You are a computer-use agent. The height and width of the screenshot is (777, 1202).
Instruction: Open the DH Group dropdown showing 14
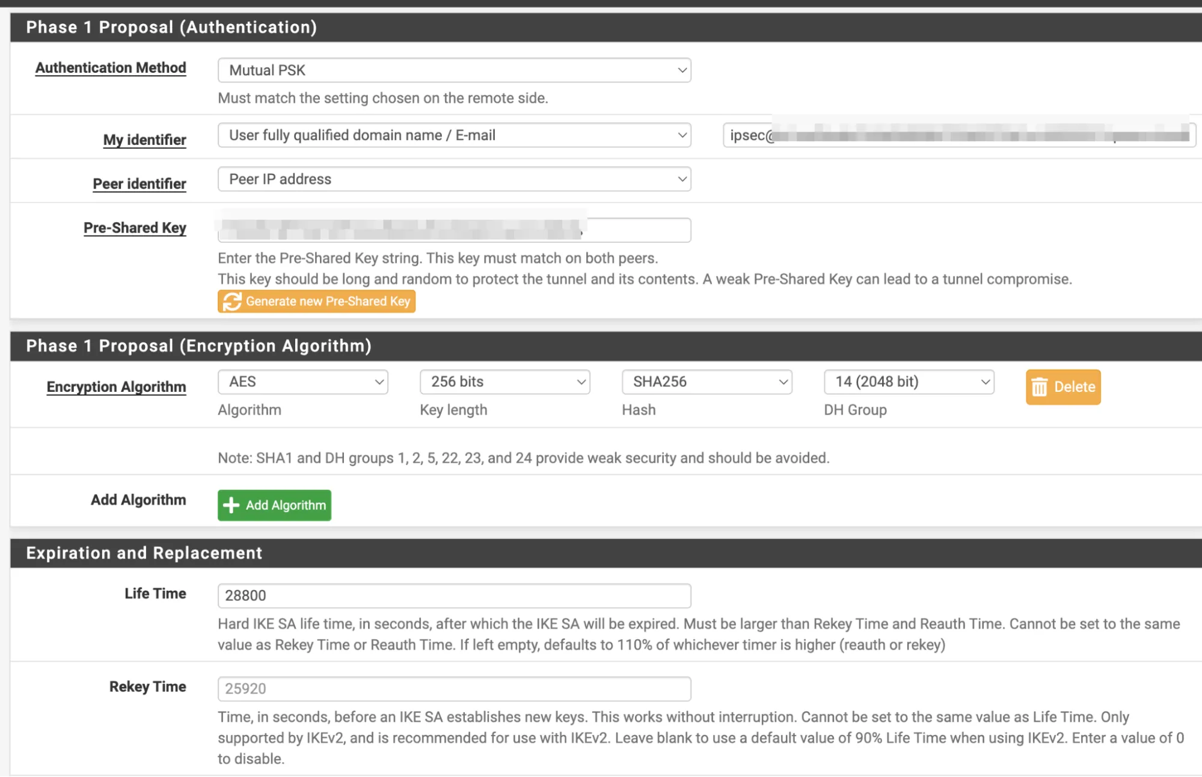point(909,381)
